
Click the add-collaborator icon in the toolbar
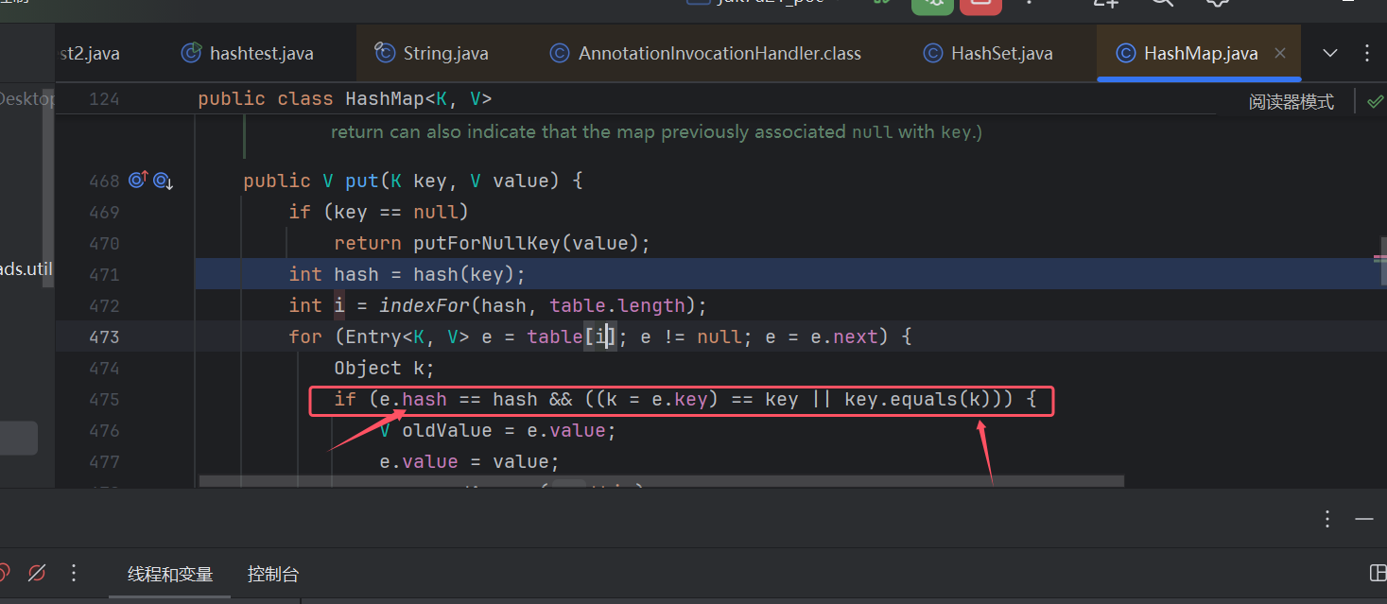pos(1106,4)
